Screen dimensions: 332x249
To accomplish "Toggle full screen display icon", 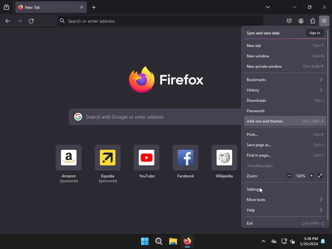I will point(320,176).
